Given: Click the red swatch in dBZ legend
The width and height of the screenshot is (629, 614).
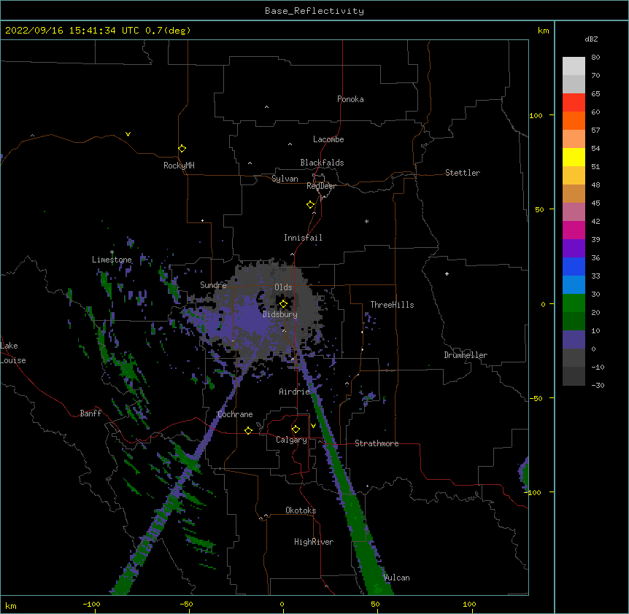Looking at the screenshot, I should (574, 103).
